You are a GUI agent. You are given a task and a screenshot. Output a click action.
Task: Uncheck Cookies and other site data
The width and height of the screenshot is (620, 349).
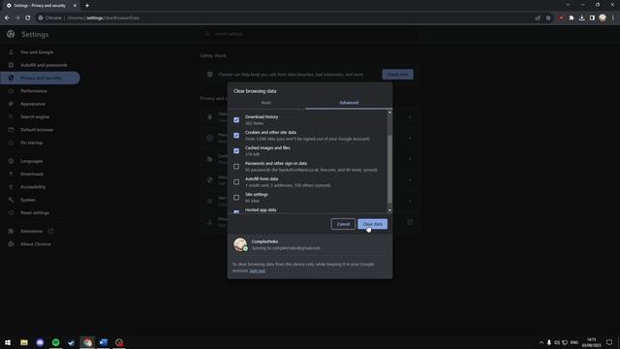coord(236,136)
